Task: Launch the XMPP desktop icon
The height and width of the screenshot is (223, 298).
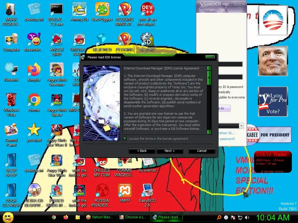Action: pyautogui.click(x=125, y=193)
